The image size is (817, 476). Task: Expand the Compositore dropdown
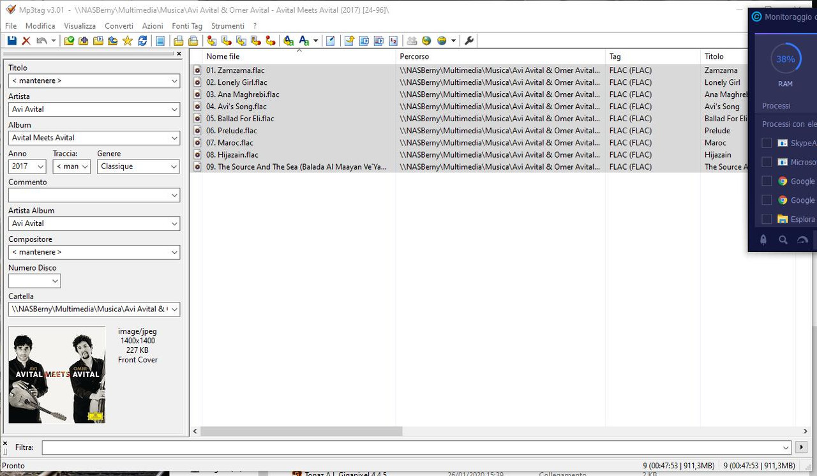click(174, 252)
